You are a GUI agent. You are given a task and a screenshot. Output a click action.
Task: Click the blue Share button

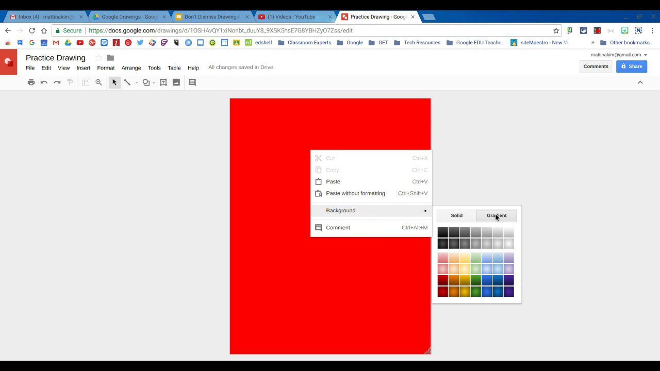click(x=632, y=66)
